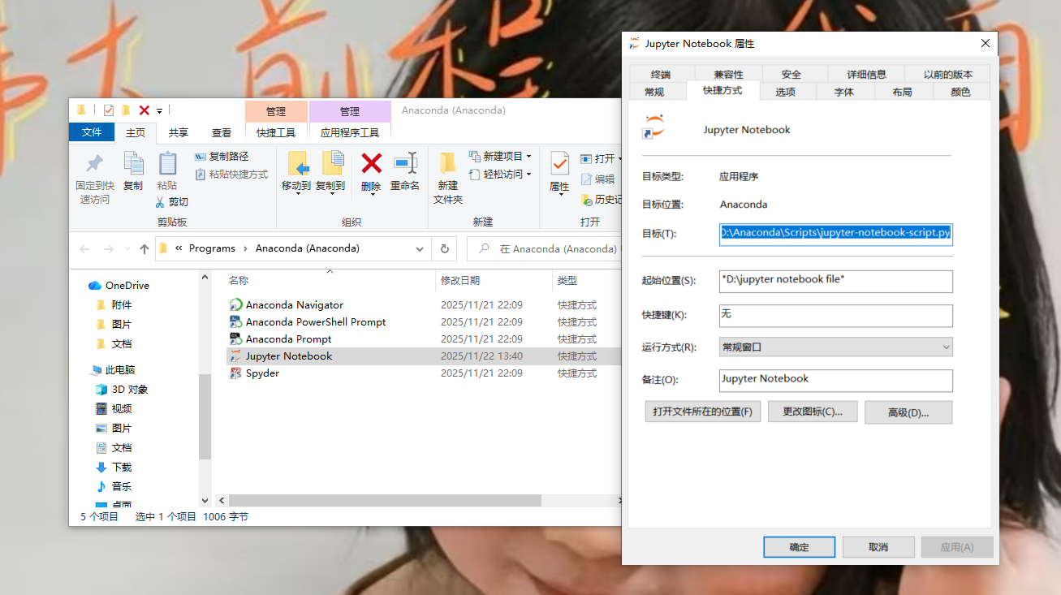This screenshot has width=1061, height=595.
Task: Open the quick access toolbar dropdown arrow
Action: point(160,111)
